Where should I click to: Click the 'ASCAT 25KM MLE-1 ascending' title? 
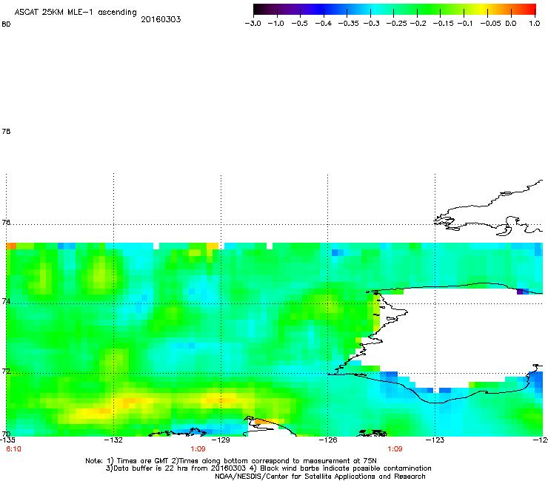point(76,13)
